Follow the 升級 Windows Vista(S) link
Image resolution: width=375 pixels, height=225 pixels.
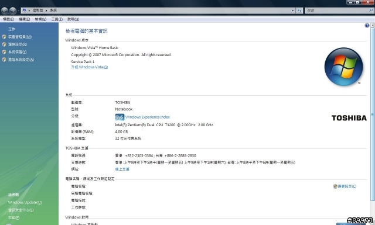[90, 67]
